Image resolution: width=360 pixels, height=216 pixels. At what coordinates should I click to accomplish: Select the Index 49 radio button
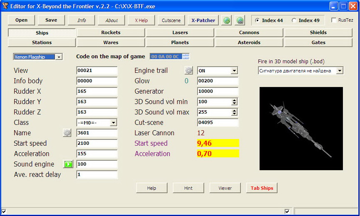[294, 20]
